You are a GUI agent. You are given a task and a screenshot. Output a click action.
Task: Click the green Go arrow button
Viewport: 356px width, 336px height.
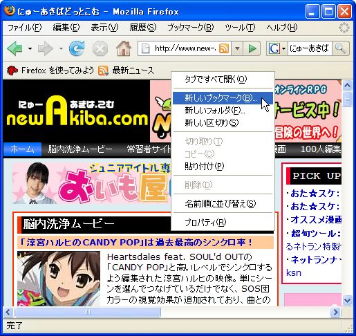[252, 48]
